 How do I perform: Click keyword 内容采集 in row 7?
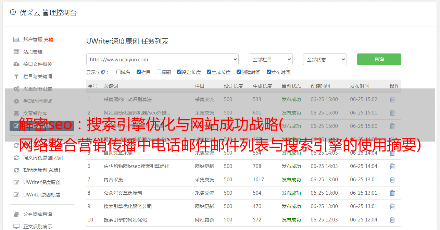(113, 180)
